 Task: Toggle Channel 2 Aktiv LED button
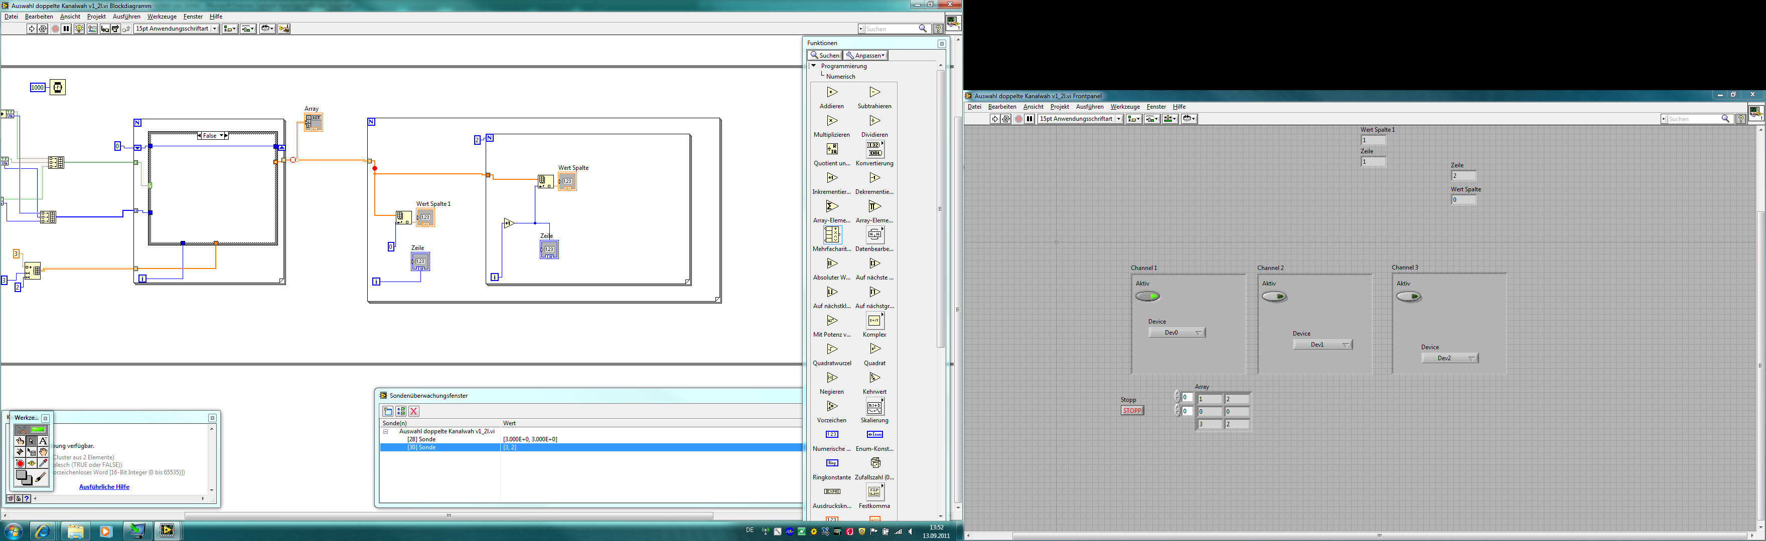(1274, 297)
